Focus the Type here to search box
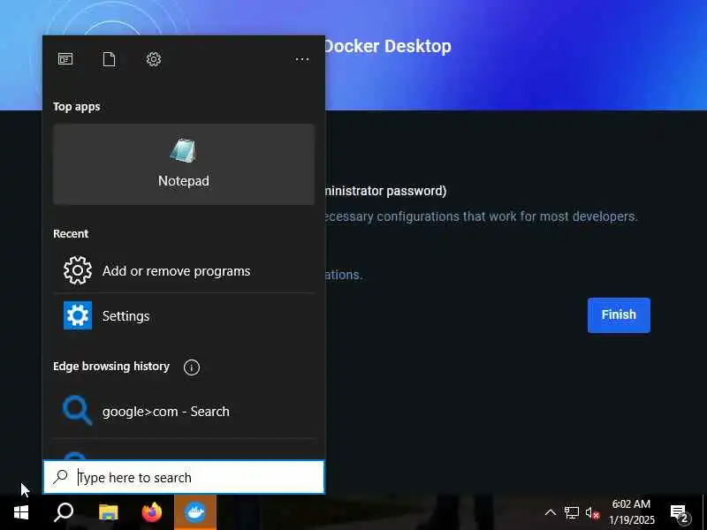This screenshot has width=707, height=530. (184, 477)
